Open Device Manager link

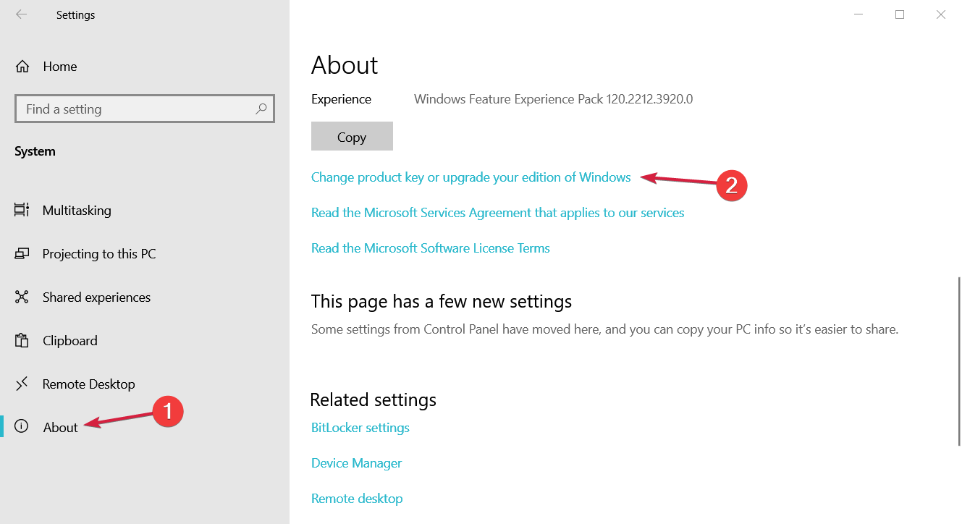coord(356,463)
